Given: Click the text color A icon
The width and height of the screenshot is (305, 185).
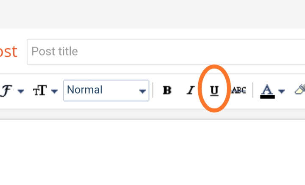Looking at the screenshot, I should point(266,89).
